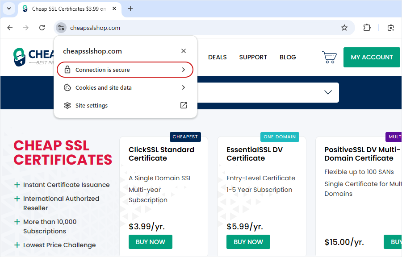Click International Authorized Reseller text
The height and width of the screenshot is (257, 402).
click(61, 203)
